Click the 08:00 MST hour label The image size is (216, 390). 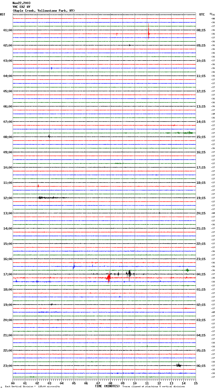(8, 137)
